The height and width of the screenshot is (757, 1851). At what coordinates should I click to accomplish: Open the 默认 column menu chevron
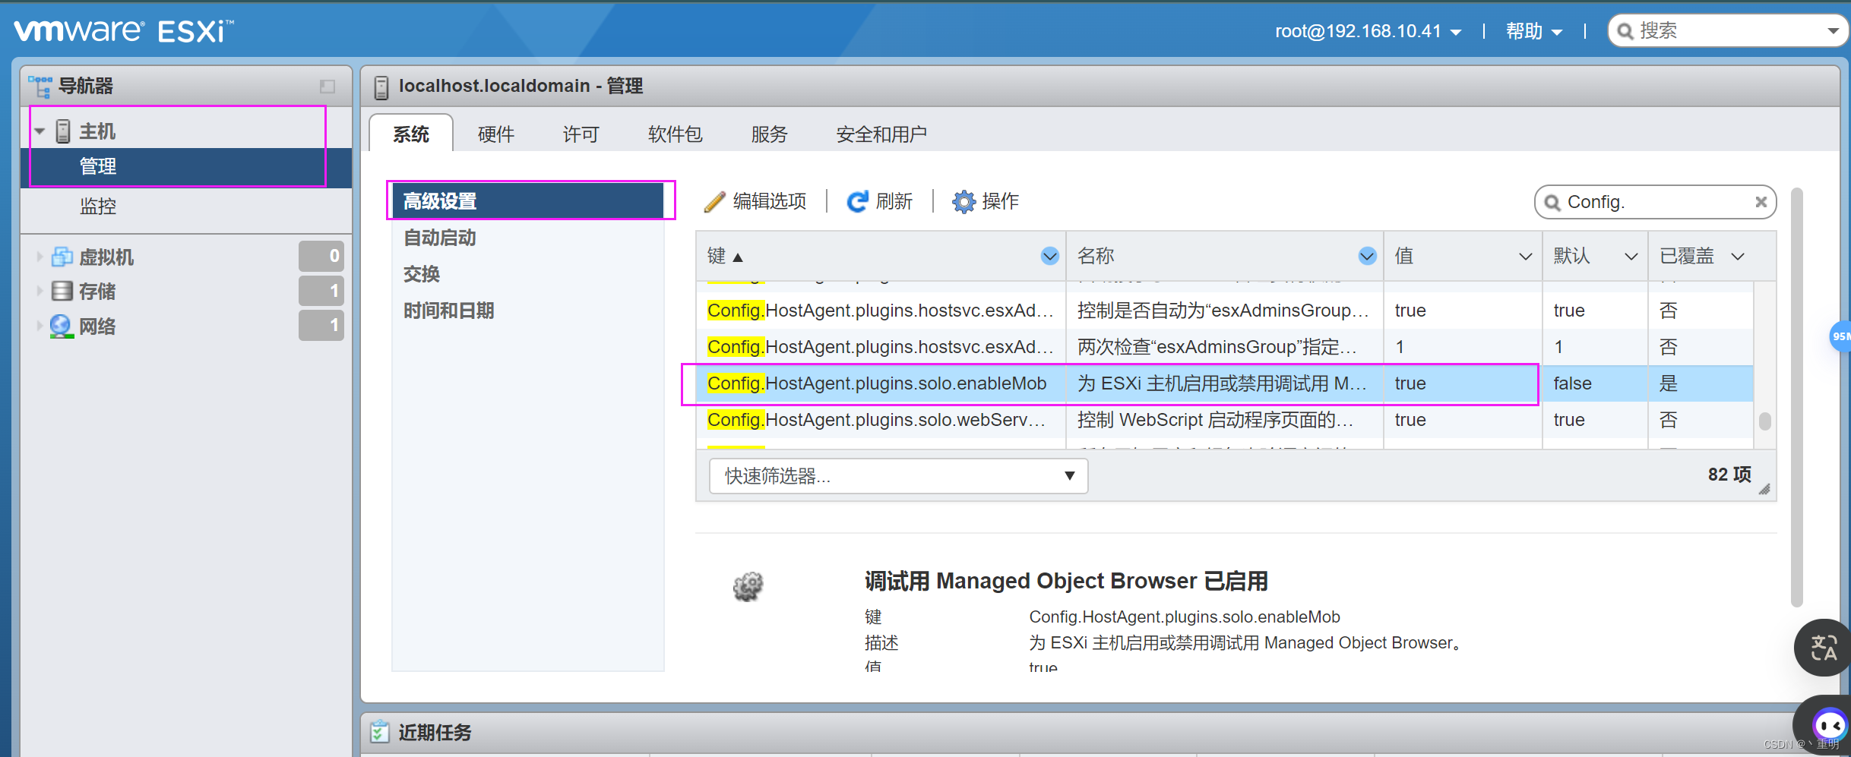tap(1631, 257)
